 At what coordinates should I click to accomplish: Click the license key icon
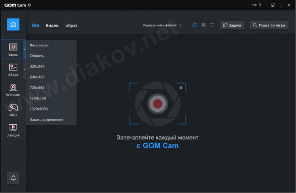point(254,5)
